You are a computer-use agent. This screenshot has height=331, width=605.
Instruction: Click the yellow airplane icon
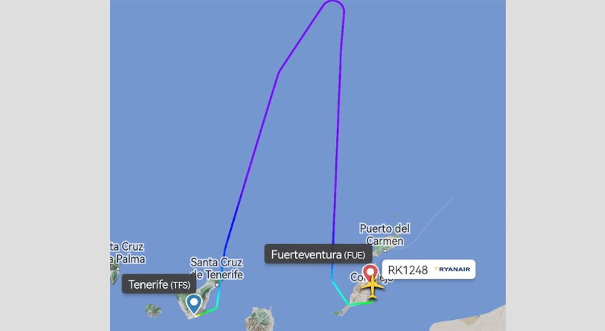[373, 287]
